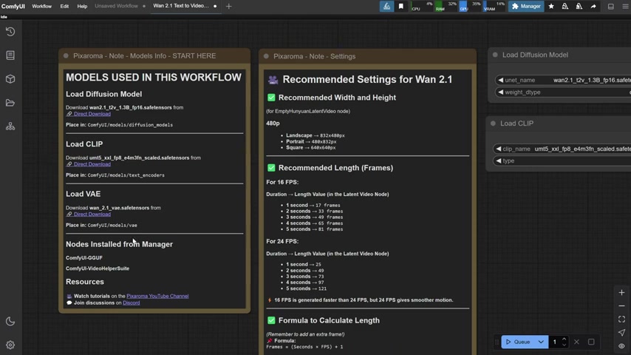Open the Manager
Image resolution: width=631 pixels, height=355 pixels.
526,6
